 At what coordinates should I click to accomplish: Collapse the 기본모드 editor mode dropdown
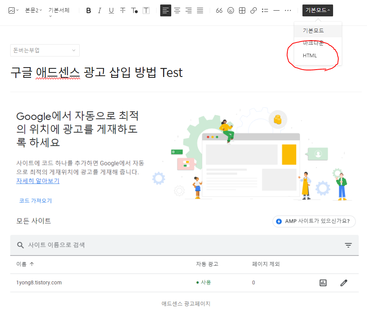(x=318, y=10)
